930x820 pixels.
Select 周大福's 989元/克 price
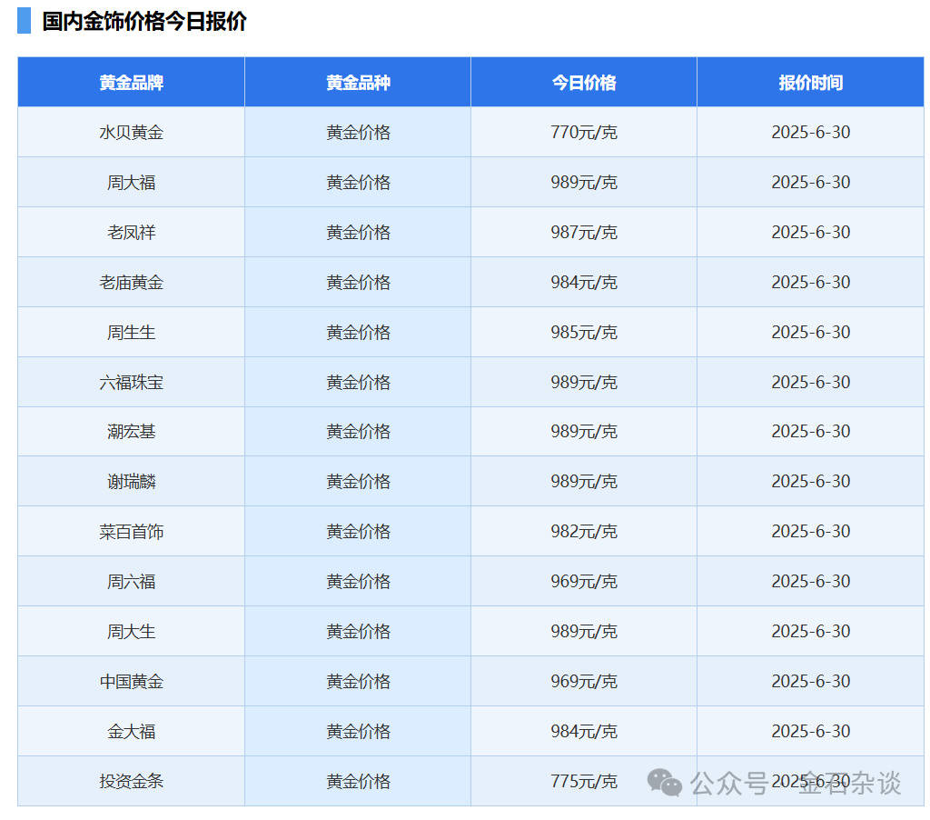pos(584,183)
